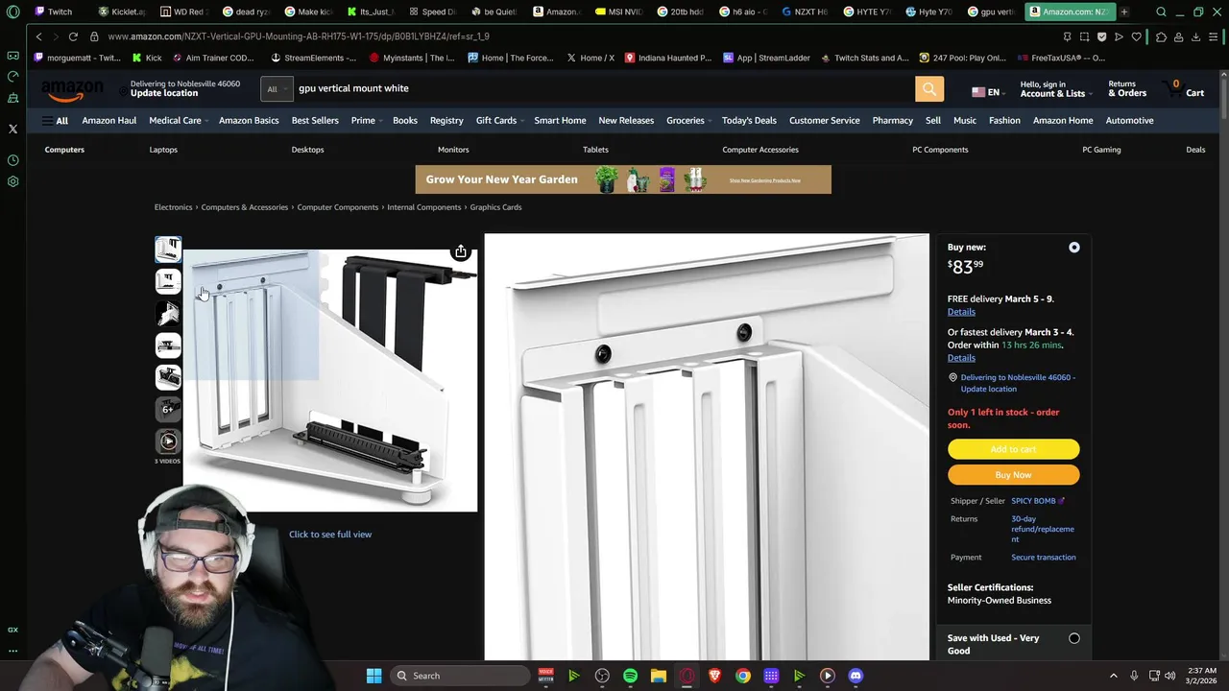Click the Amazon search magnifier button

point(928,89)
